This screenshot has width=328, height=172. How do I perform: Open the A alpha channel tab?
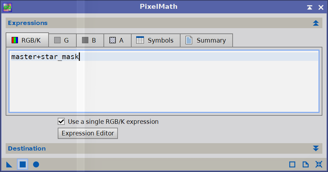[117, 40]
